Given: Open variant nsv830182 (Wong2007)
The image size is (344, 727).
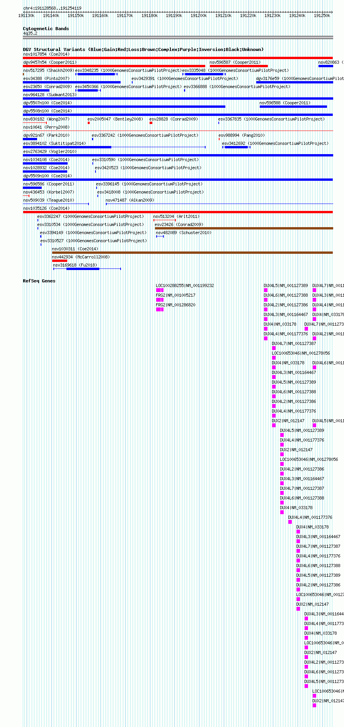Looking at the screenshot, I should tap(46, 119).
